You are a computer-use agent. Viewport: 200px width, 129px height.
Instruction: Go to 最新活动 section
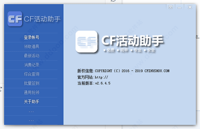(31, 56)
